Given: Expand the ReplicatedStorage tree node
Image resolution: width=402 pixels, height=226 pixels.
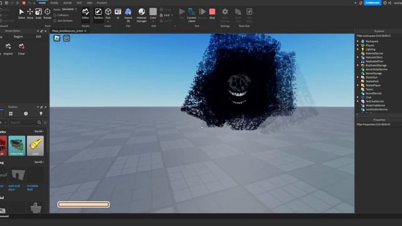Looking at the screenshot, I should point(357,65).
